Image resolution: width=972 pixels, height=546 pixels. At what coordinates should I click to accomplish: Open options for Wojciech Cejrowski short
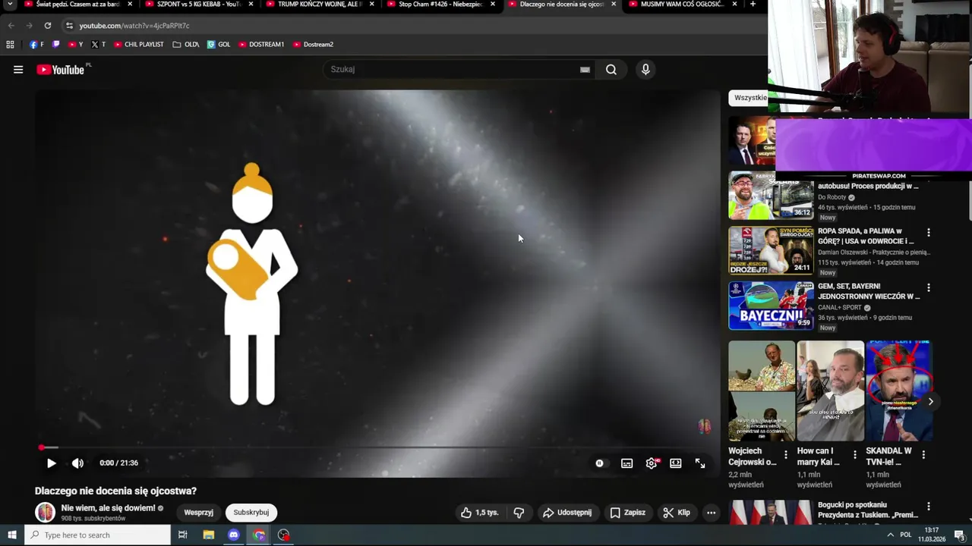point(786,455)
